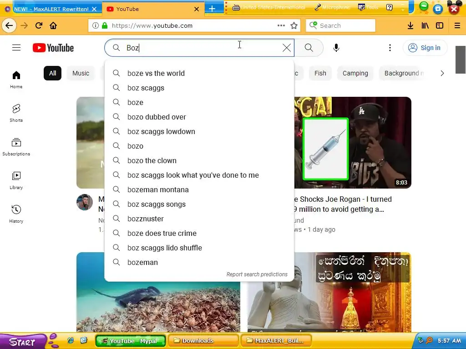
Task: Click the browser address bar URL
Action: coord(152,25)
